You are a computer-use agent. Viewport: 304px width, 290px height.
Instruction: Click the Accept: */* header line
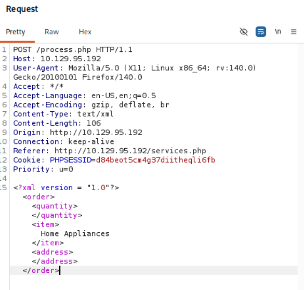click(x=38, y=86)
